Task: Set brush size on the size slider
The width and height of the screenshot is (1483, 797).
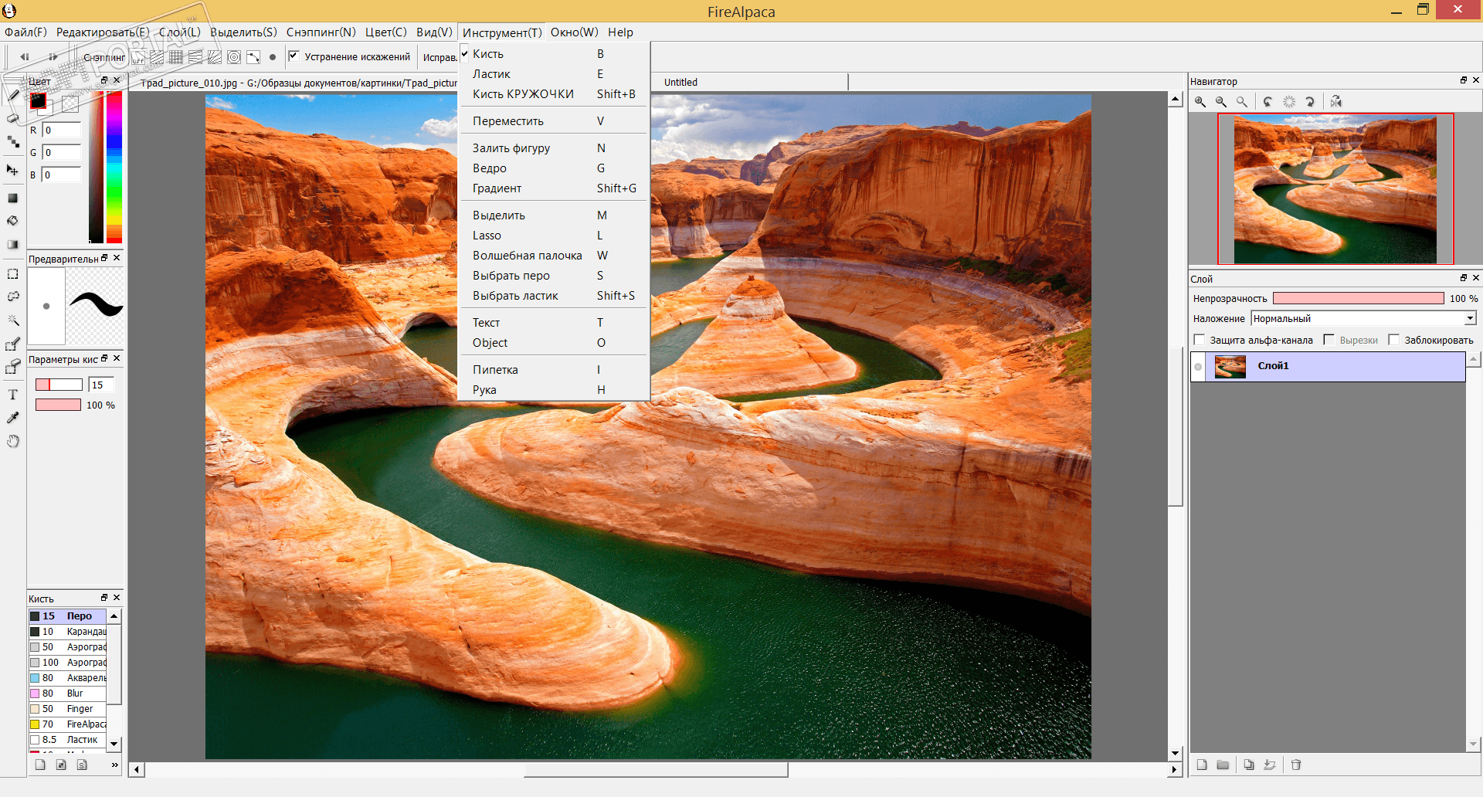Action: 59,385
